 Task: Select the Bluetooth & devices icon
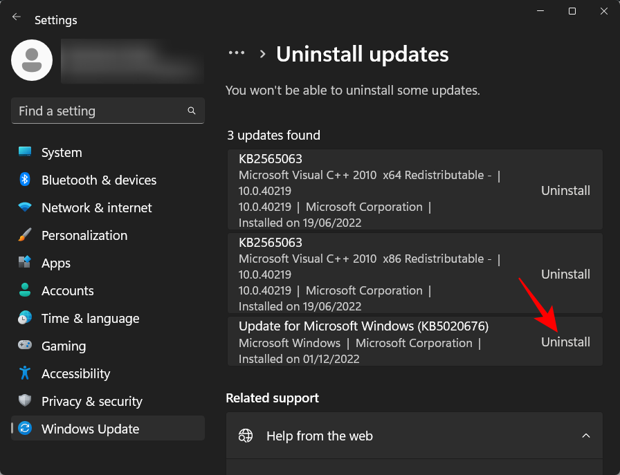[x=25, y=180]
